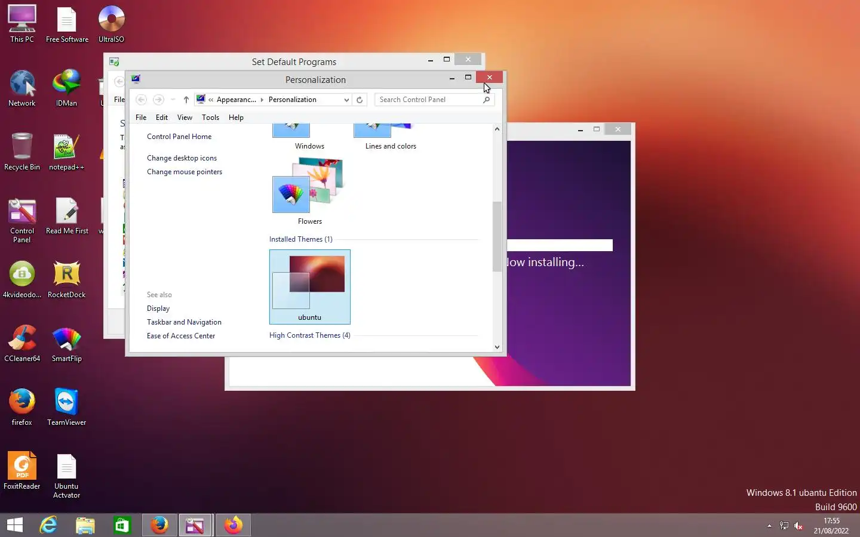
Task: Click High Contrast Themes (4) heading
Action: click(309, 335)
